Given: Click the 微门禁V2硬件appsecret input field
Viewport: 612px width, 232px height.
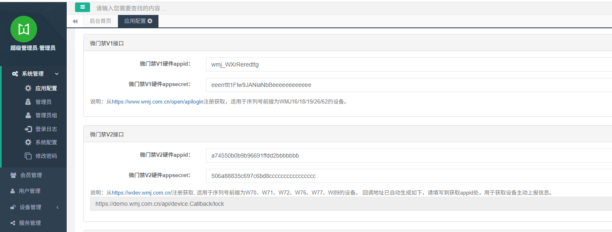Looking at the screenshot, I should tap(409, 176).
